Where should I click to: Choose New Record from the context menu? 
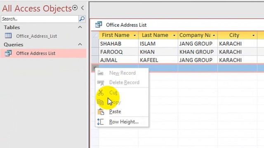122,73
